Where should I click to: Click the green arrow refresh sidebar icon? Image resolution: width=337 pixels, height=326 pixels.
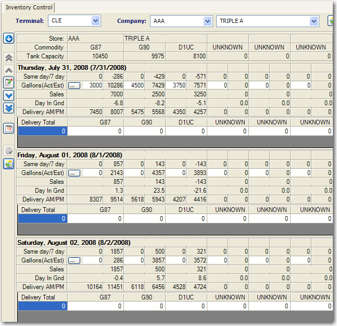click(8, 164)
